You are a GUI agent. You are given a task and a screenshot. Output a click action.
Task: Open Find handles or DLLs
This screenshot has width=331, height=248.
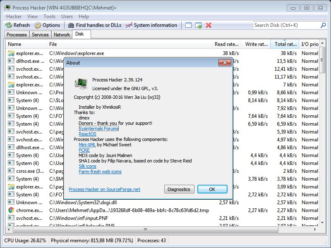click(x=95, y=25)
